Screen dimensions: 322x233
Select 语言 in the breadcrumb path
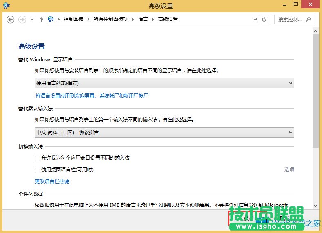143,19
